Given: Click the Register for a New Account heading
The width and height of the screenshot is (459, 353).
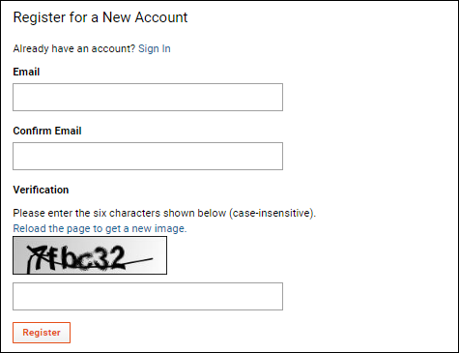Looking at the screenshot, I should pos(100,17).
